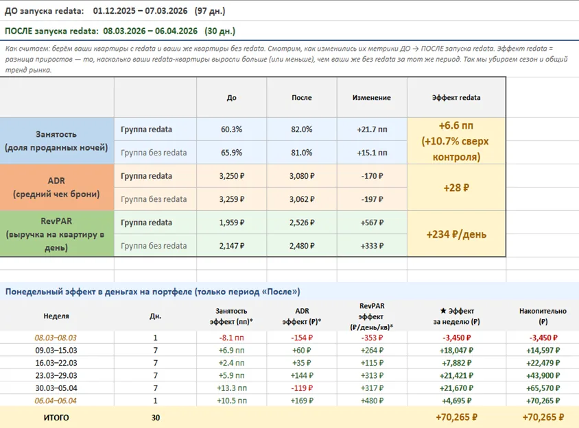
Task: Select the '+70,265 ₽' cumulative total cell
Action: pyautogui.click(x=543, y=417)
